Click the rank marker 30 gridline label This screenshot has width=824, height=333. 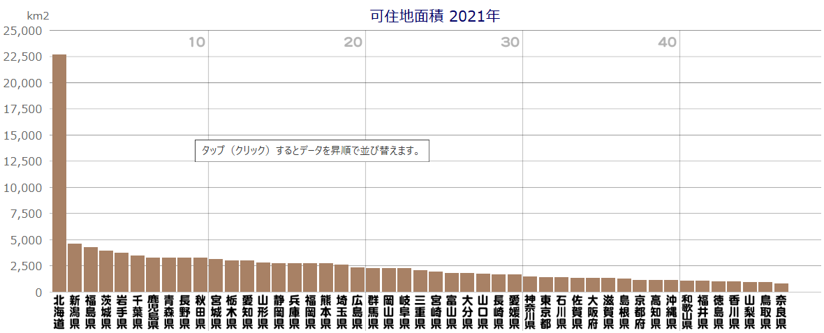pyautogui.click(x=510, y=43)
